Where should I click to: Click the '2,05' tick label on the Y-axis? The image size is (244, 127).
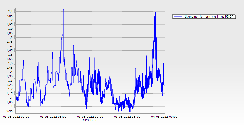coord(9,16)
